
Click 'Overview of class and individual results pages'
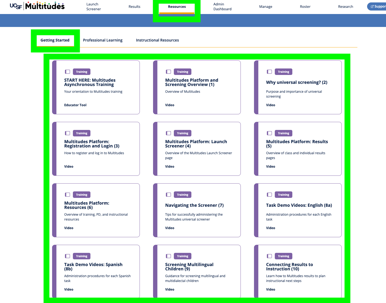click(296, 156)
